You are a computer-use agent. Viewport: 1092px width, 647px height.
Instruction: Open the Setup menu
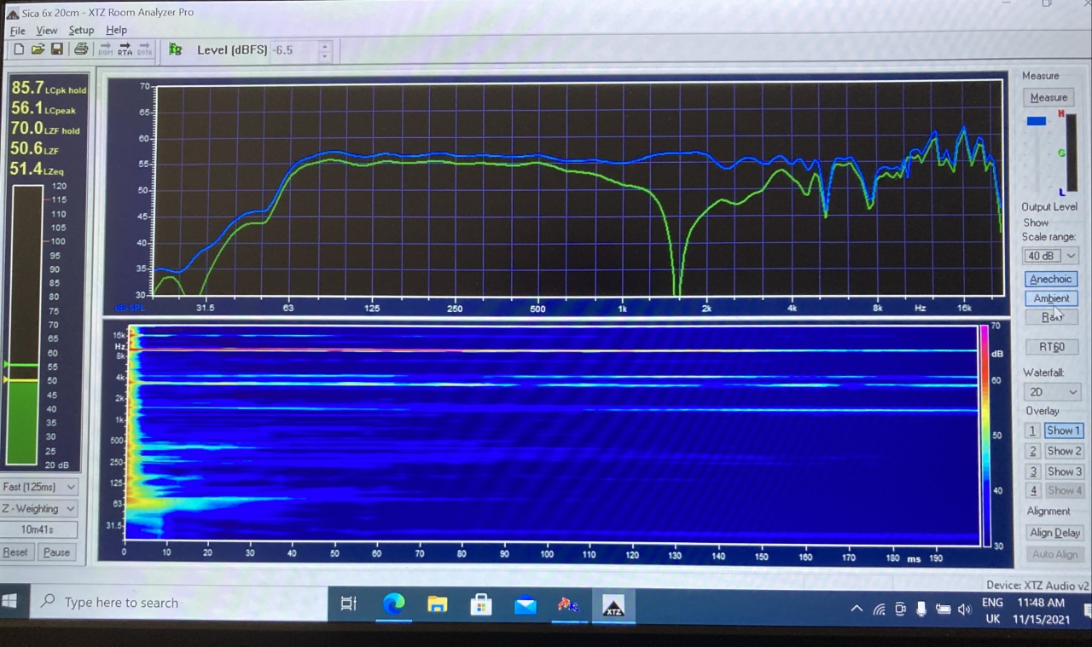click(81, 30)
